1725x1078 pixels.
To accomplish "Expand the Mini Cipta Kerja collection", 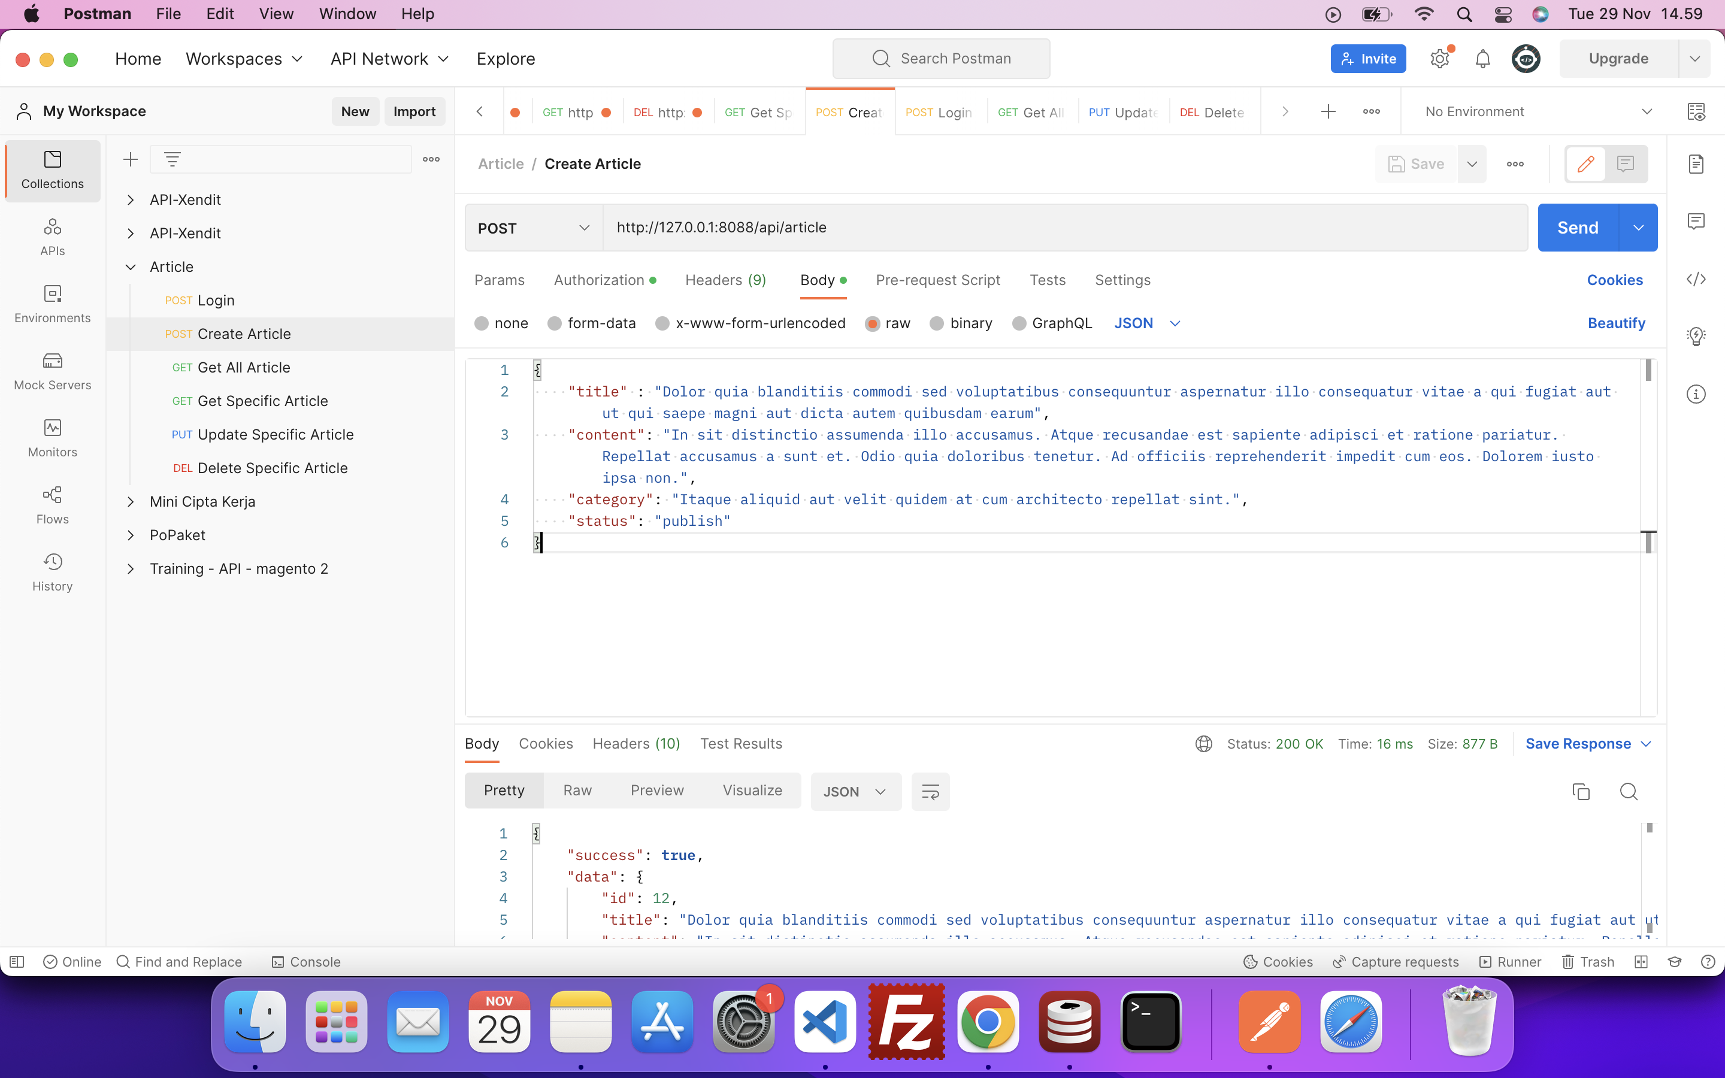I will click(131, 501).
